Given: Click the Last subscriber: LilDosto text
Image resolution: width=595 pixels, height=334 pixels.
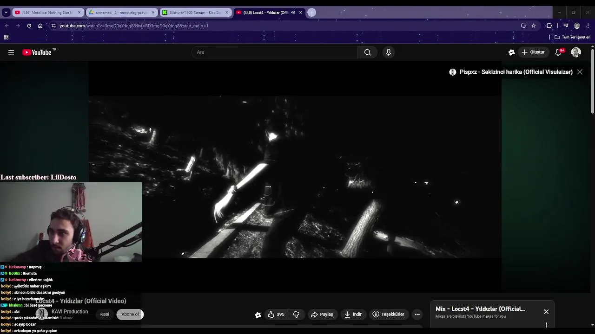Looking at the screenshot, I should pos(38,177).
